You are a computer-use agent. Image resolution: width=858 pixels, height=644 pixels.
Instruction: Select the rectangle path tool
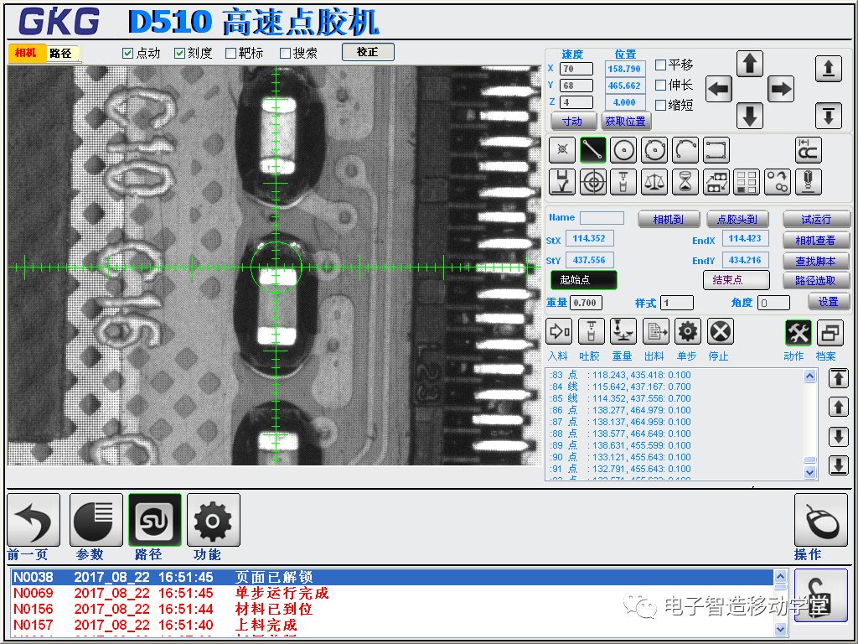click(x=716, y=149)
